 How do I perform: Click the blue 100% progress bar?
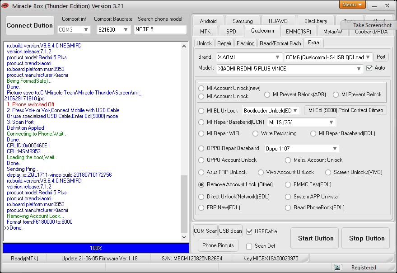[96, 248]
